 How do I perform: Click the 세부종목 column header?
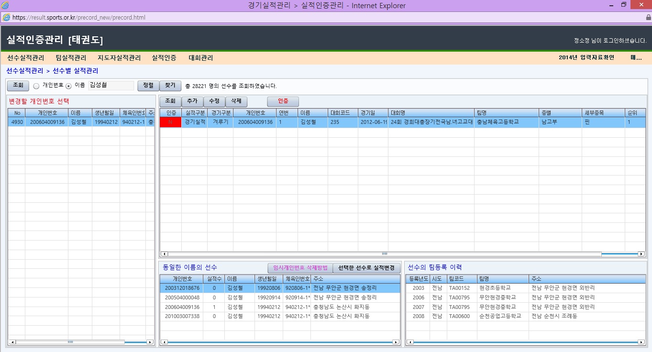[603, 113]
